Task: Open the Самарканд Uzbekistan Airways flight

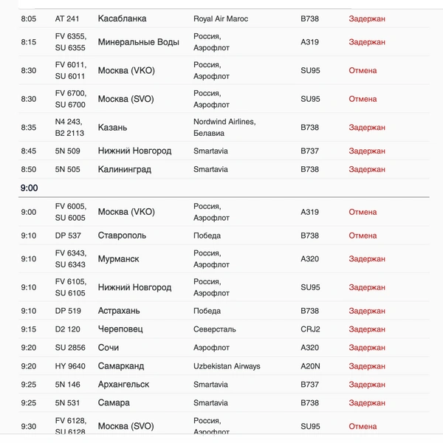Action: coord(224,366)
